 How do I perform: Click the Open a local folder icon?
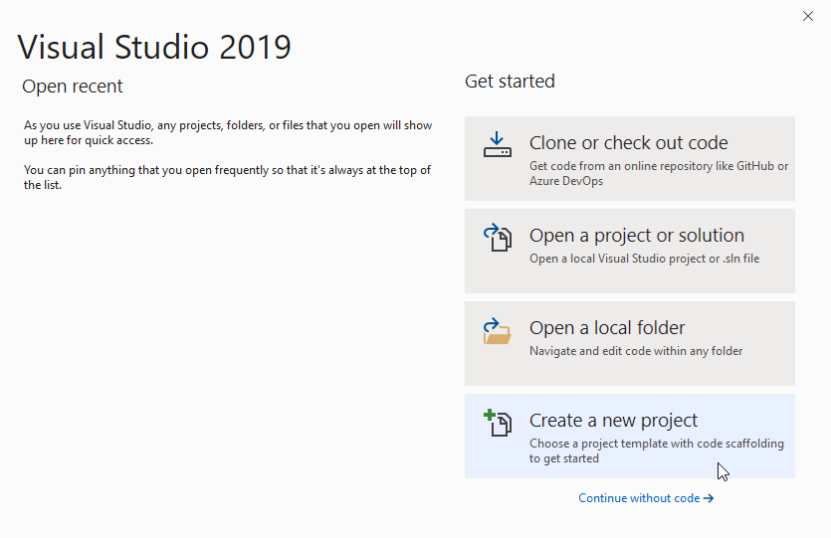(x=498, y=330)
